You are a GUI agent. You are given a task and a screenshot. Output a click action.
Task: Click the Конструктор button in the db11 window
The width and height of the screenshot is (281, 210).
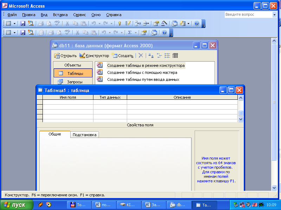[94, 56]
